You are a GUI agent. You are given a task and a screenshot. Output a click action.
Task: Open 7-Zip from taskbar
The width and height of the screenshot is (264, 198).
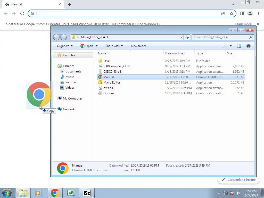pyautogui.click(x=87, y=193)
